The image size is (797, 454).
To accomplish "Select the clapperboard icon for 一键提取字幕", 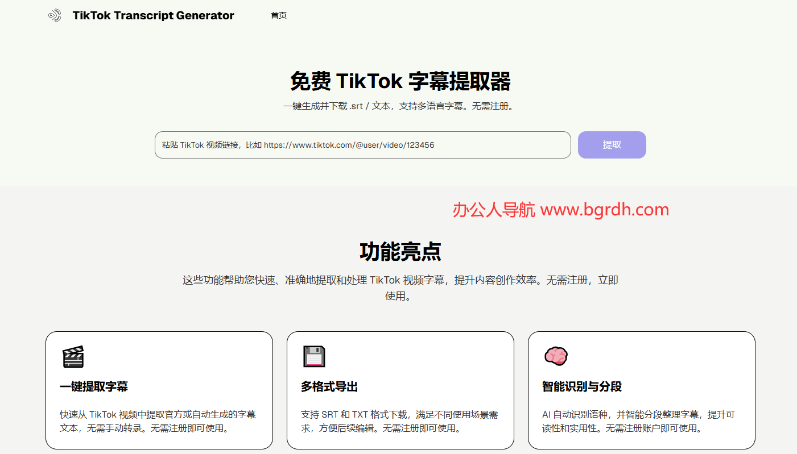I will [x=73, y=357].
